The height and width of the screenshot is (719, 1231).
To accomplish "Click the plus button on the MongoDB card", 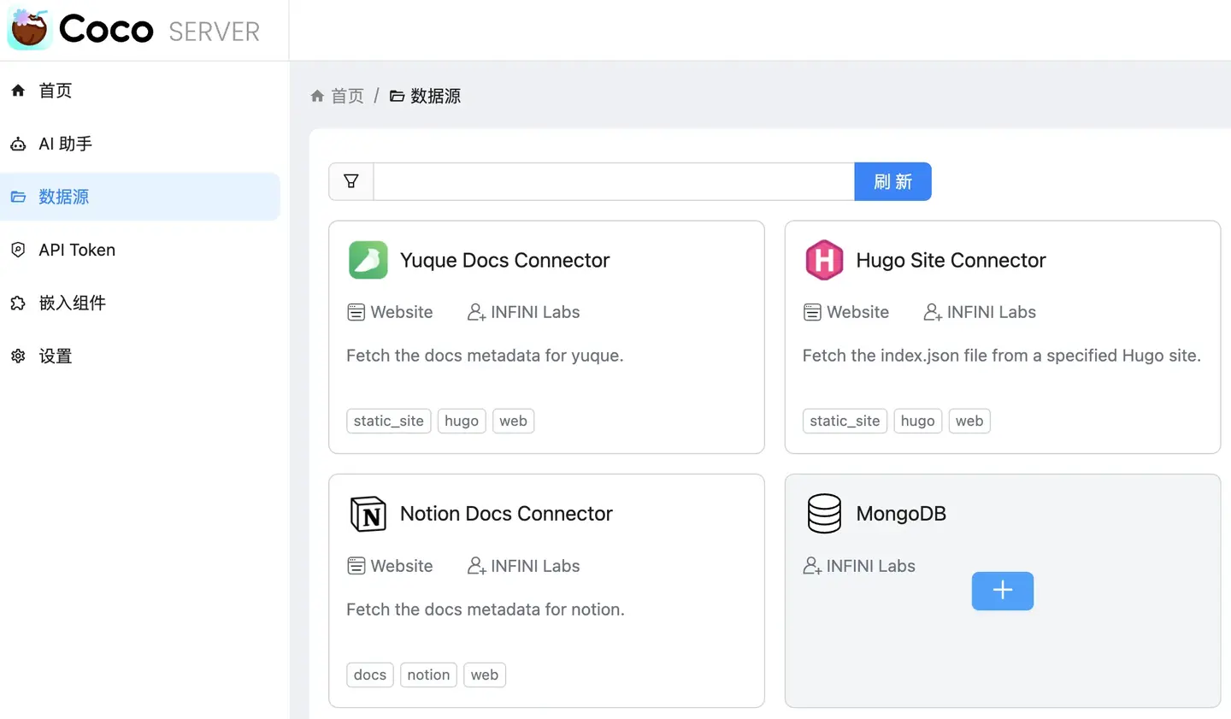I will click(x=1002, y=591).
